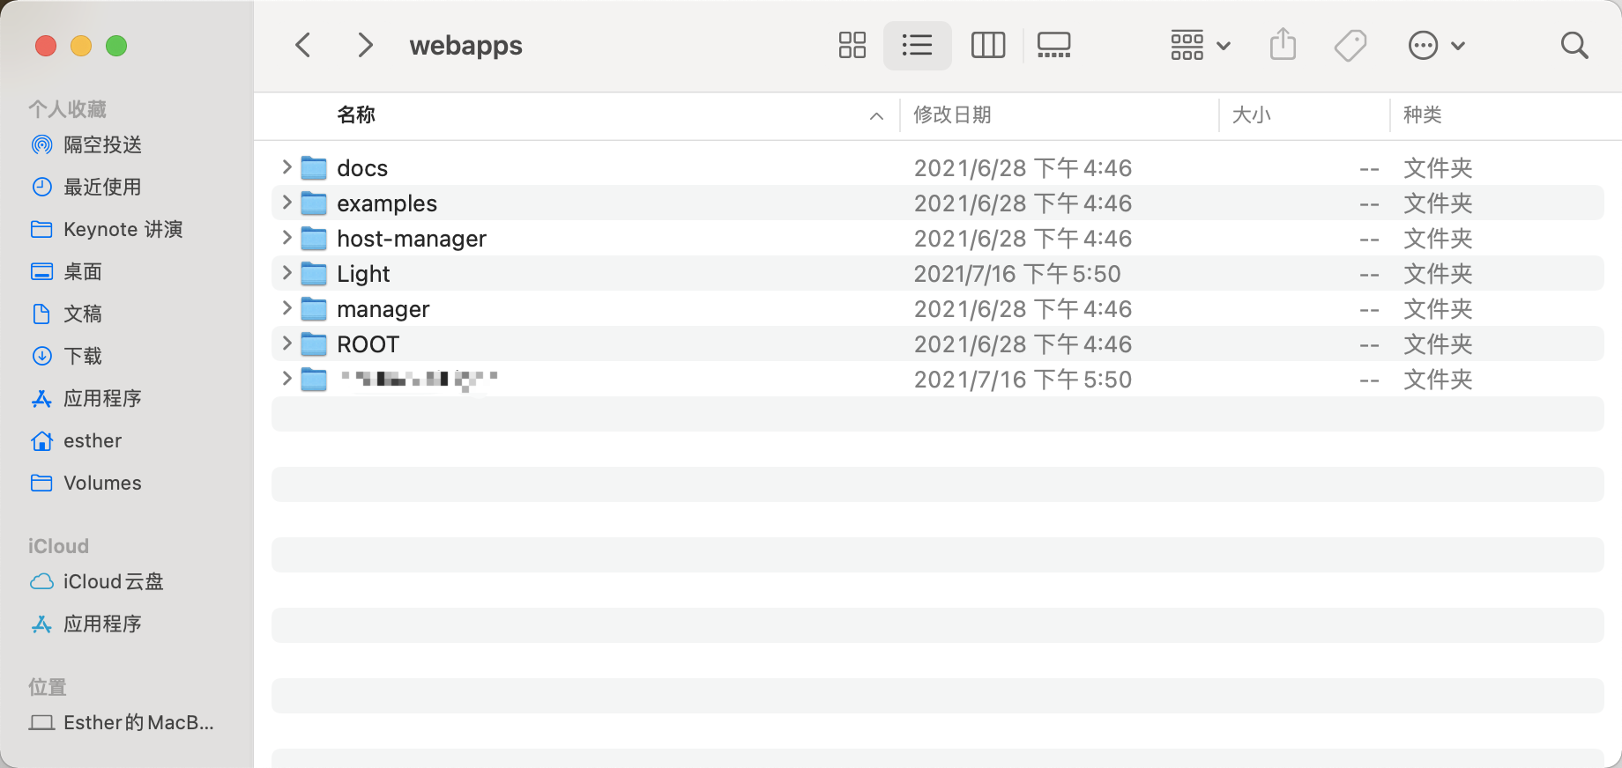This screenshot has width=1622, height=768.
Task: Switch to gallery view
Action: tap(1053, 45)
